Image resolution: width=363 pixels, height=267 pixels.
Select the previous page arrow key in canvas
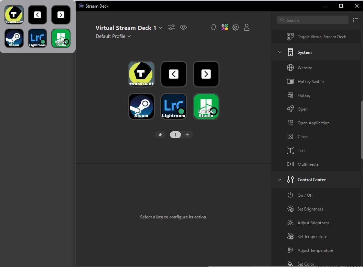(x=174, y=74)
